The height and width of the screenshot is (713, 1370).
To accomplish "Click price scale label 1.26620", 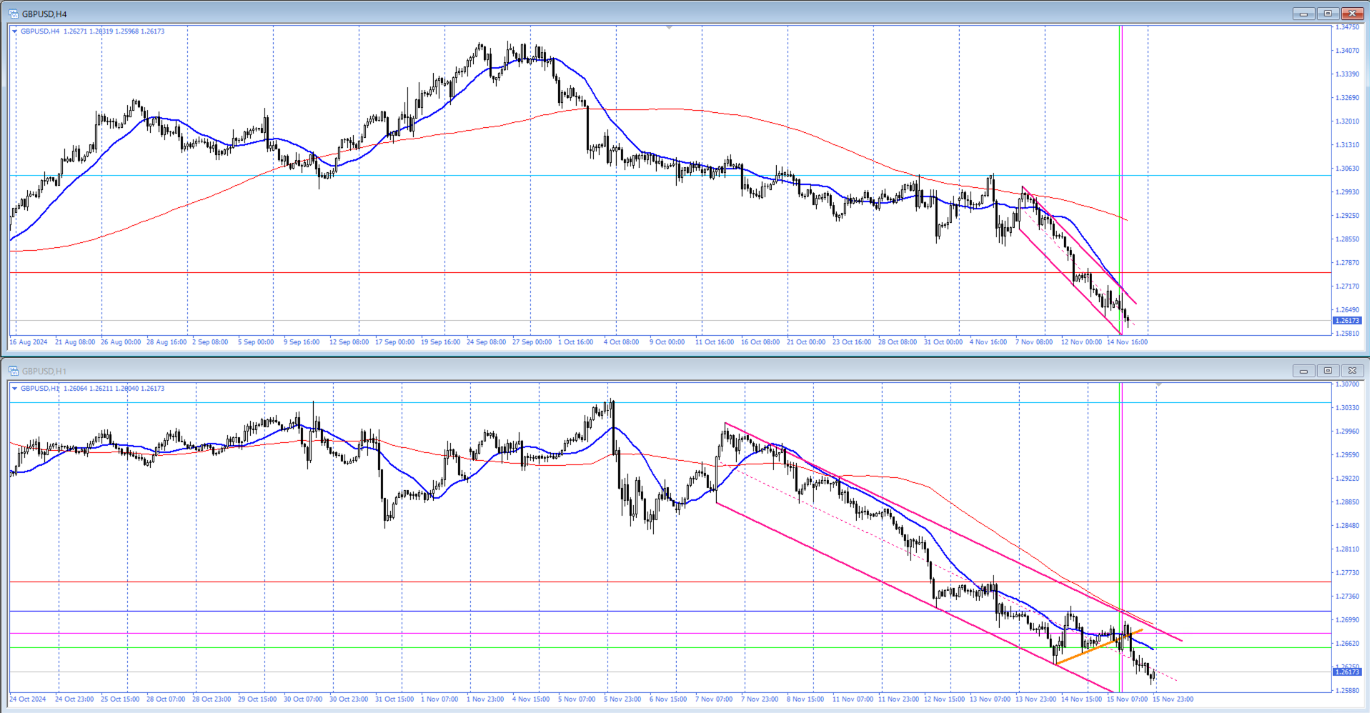I will [x=1347, y=644].
